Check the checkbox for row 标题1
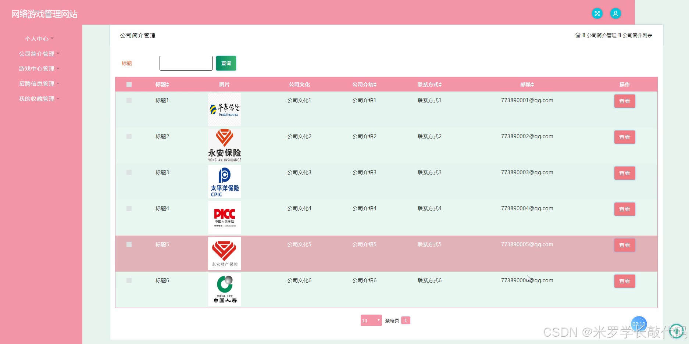The height and width of the screenshot is (344, 689). [129, 100]
